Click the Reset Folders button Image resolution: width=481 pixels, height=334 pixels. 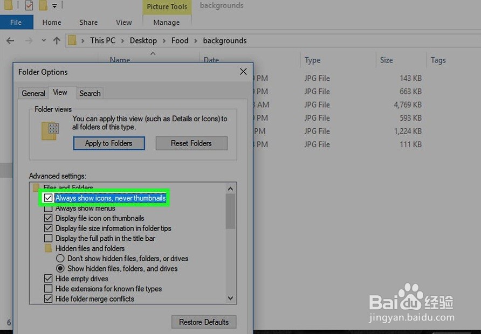coord(191,143)
